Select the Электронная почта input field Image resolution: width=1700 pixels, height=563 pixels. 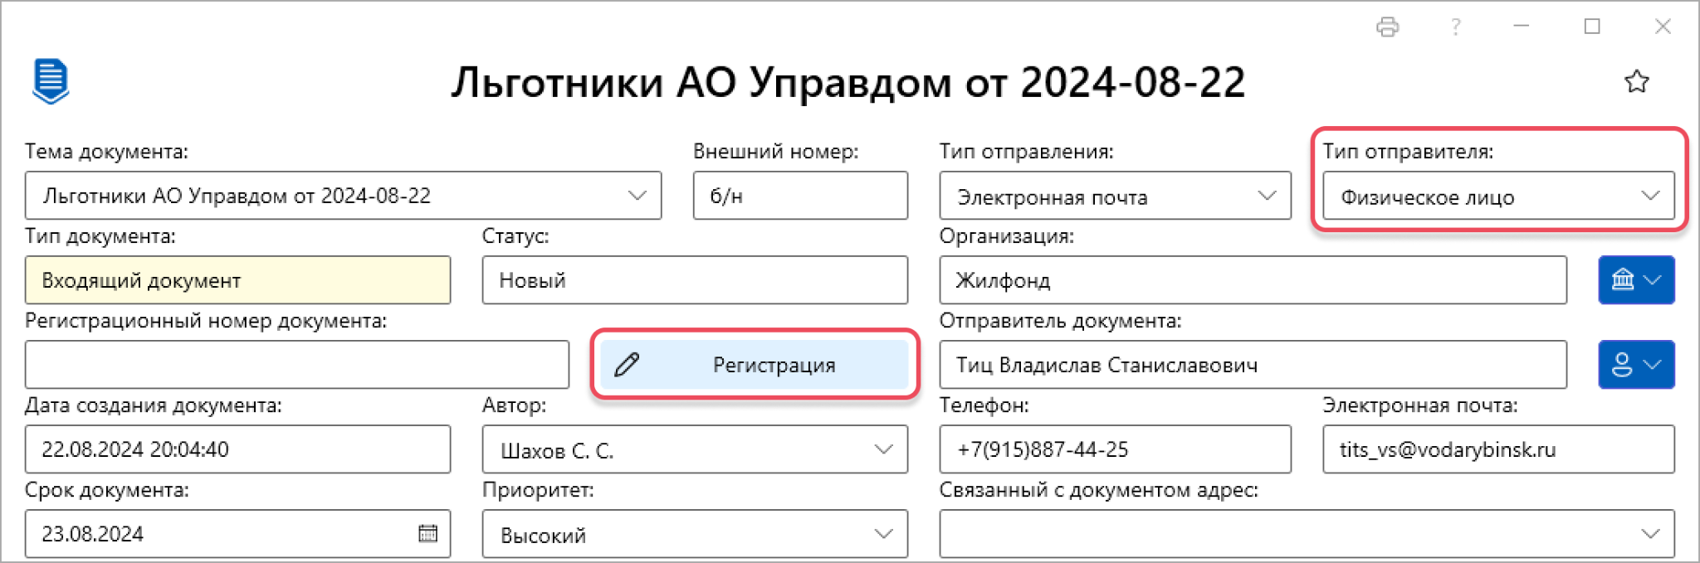click(1498, 449)
